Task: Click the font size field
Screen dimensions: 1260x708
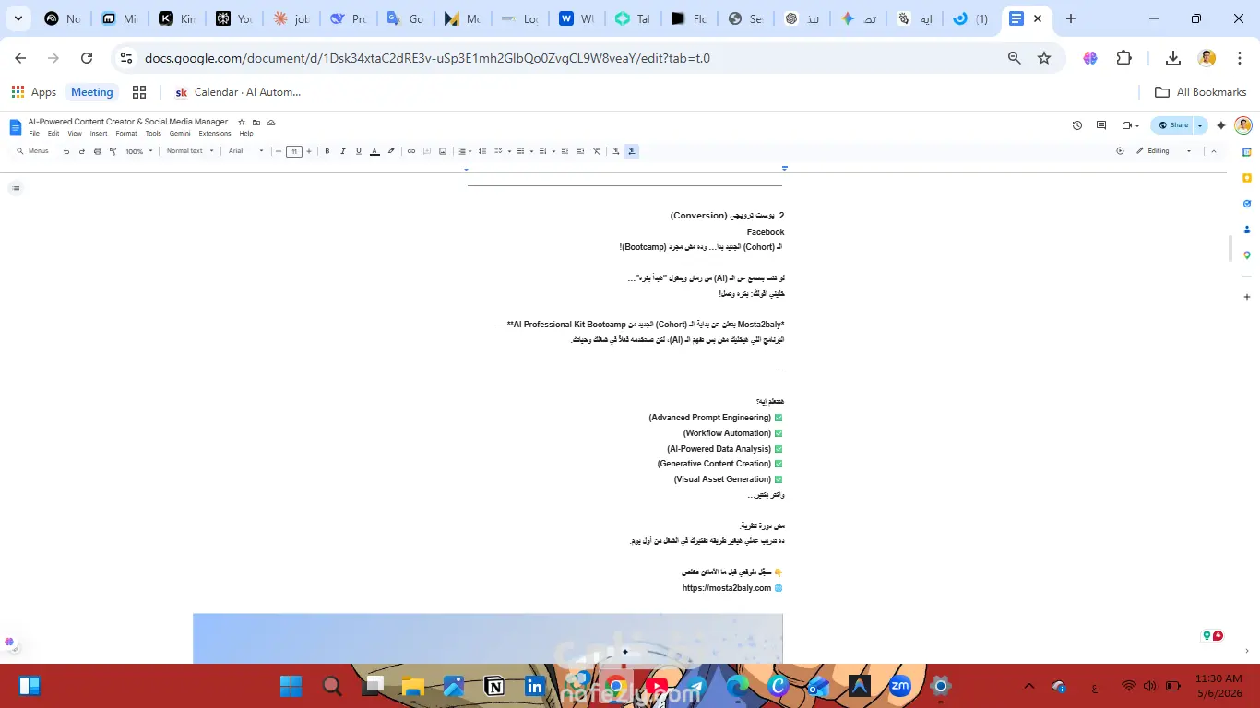Action: coord(294,151)
